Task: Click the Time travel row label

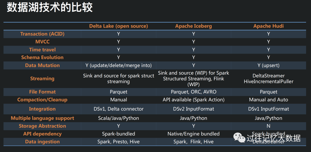Action: tap(42, 50)
